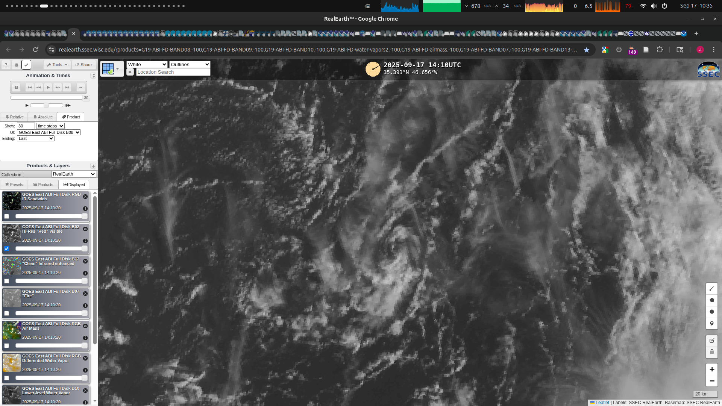722x406 pixels.
Task: Select the polygon draw tool
Action: [x=711, y=300]
